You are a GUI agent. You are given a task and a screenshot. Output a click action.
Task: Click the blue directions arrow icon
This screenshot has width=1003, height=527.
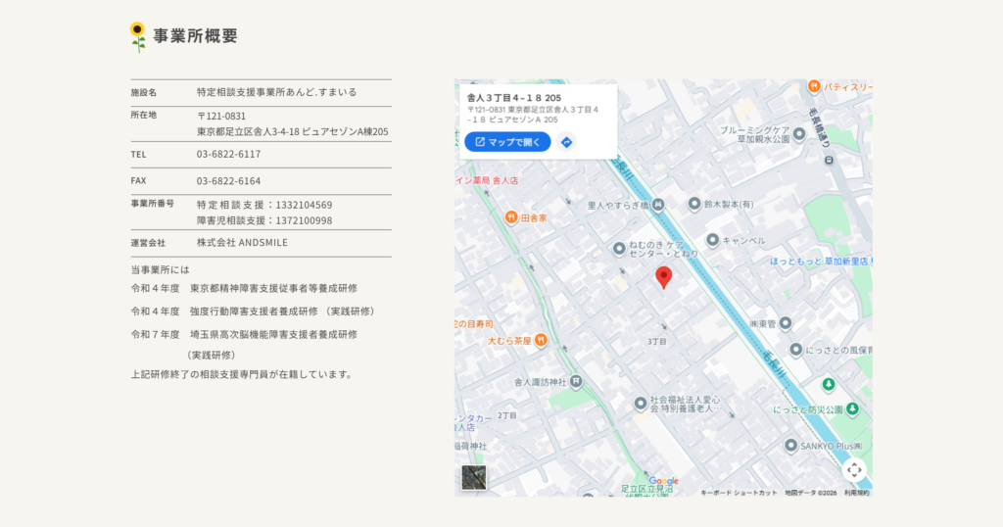(x=567, y=142)
